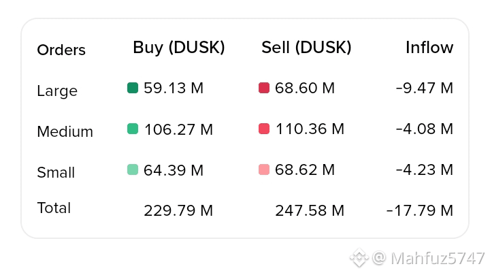
Task: Click the red Medium sell swatch
Action: [x=264, y=129]
